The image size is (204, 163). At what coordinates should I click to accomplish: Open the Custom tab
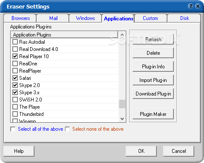point(150,18)
